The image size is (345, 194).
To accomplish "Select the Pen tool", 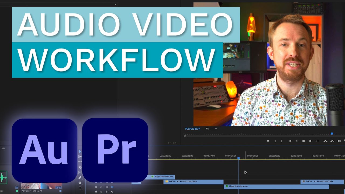I will coord(80,178).
